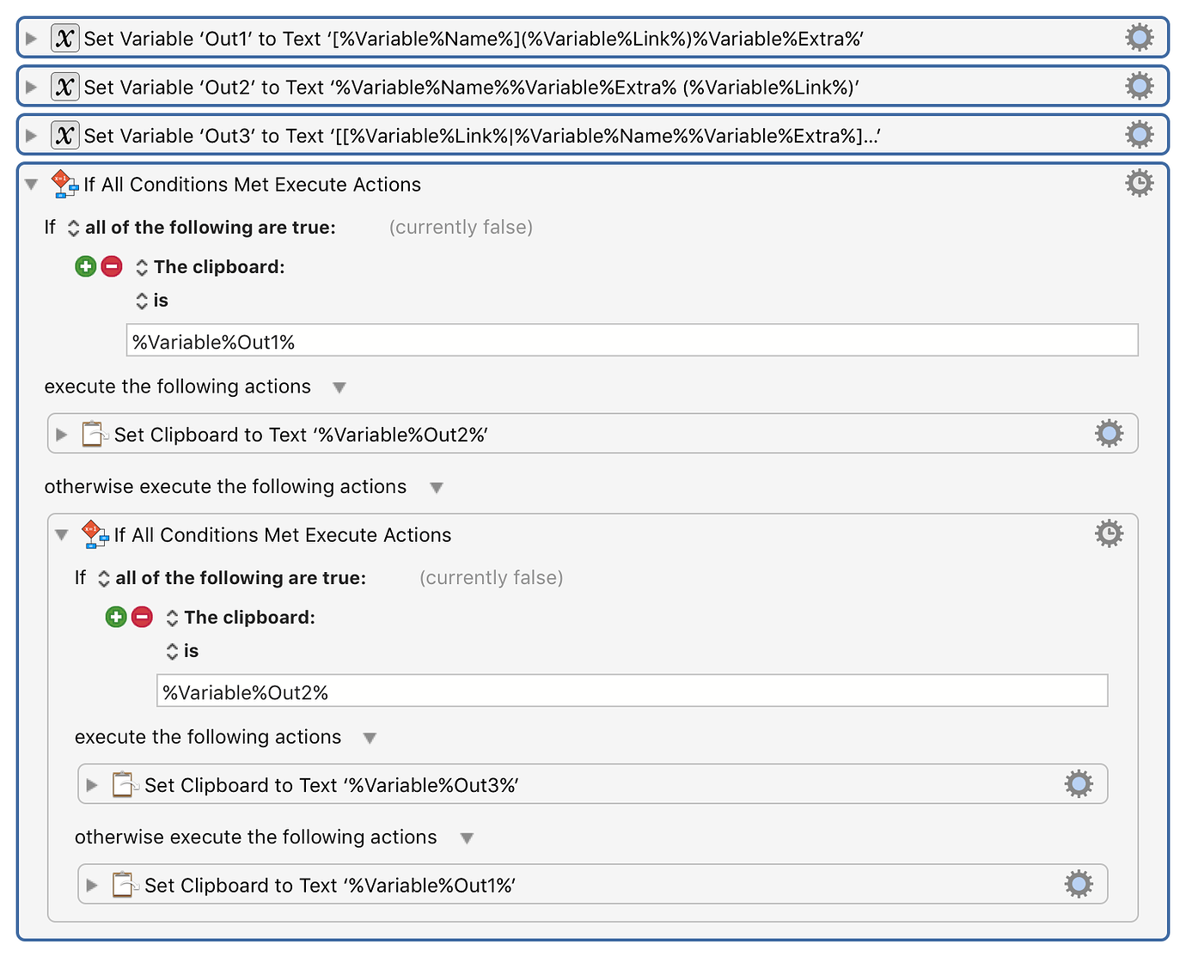Select 'Set Clipboard to Text %Variable%Out3%' title
The image size is (1186, 962).
point(332,785)
